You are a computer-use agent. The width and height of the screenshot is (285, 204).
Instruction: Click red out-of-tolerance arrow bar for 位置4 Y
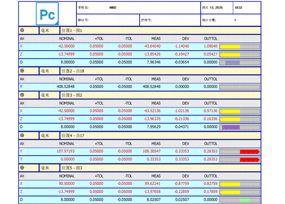249,152
